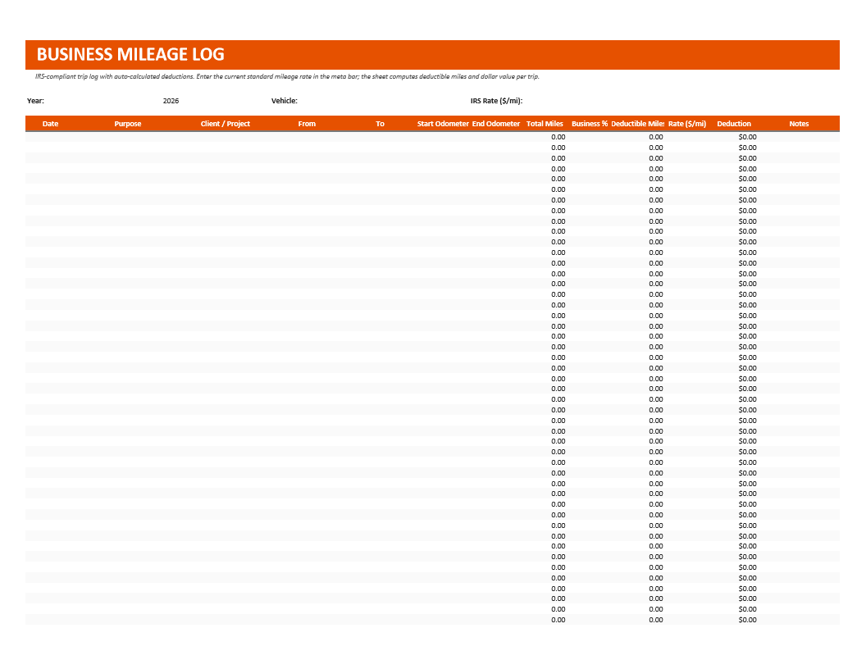Select the Deductible Miles column header

(x=637, y=124)
